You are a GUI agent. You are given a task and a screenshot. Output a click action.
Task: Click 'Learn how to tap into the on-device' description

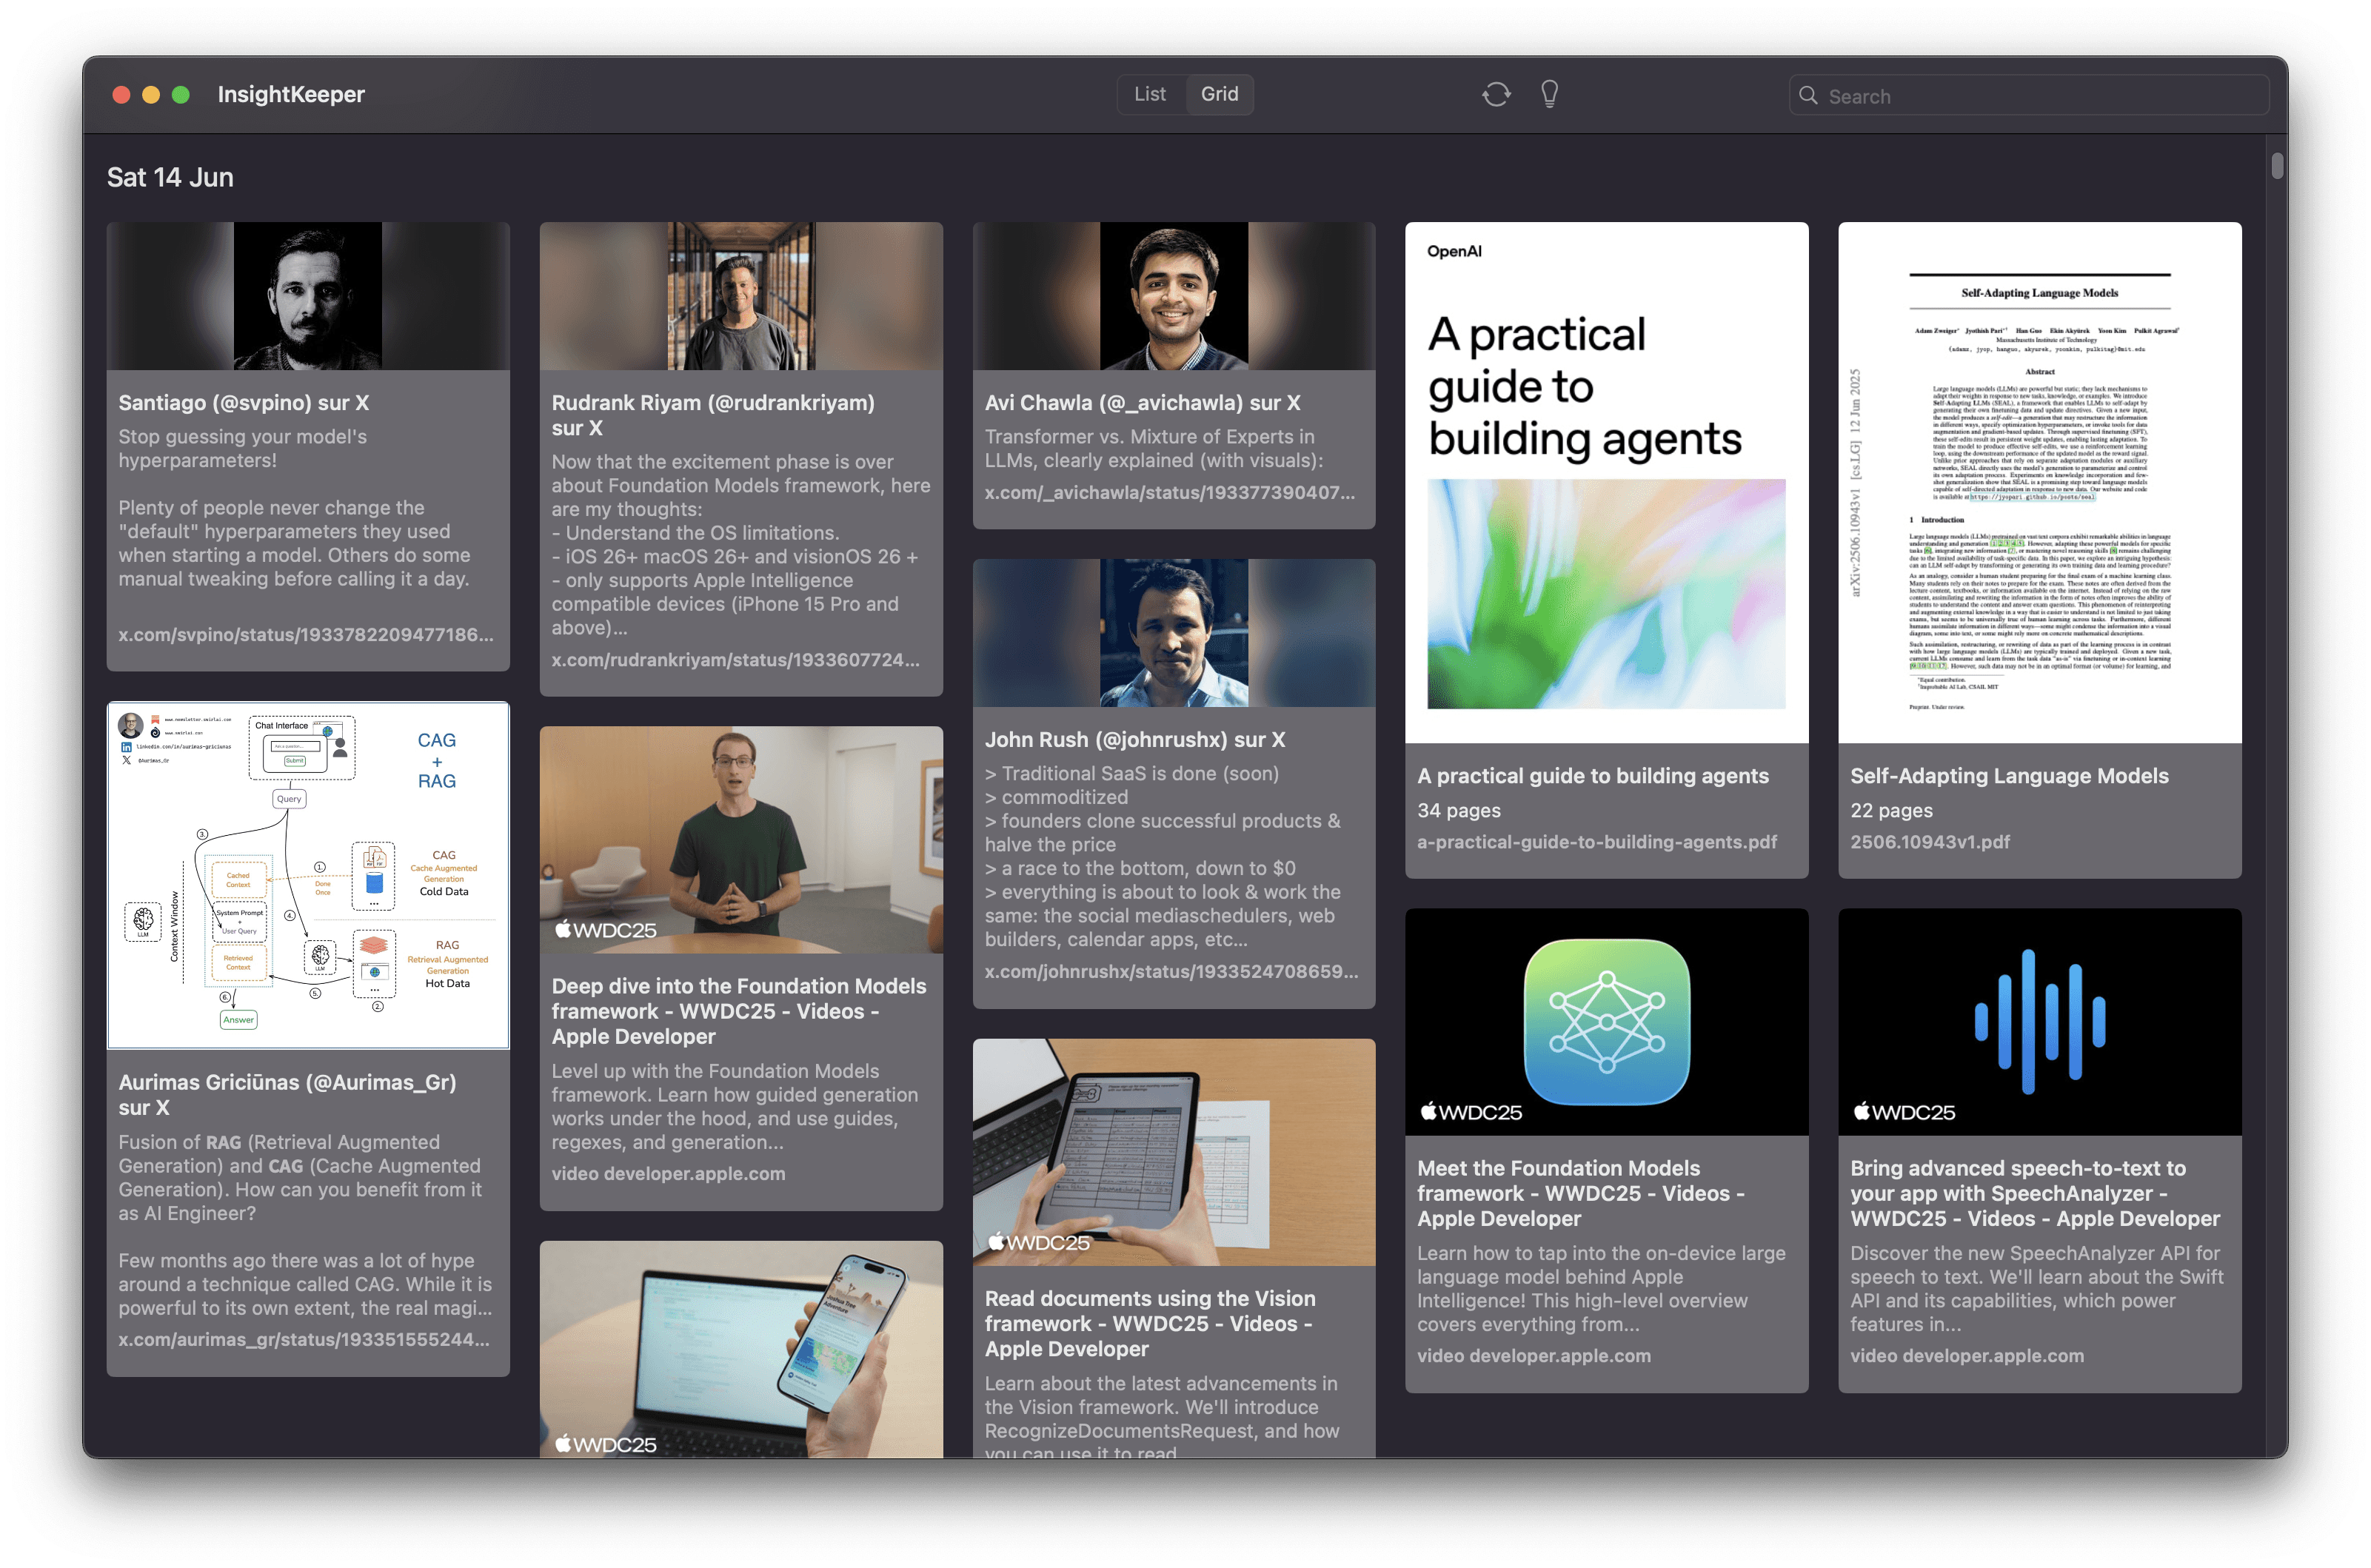pos(1600,1289)
